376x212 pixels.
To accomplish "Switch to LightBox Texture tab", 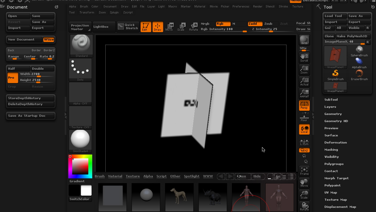I will (x=133, y=176).
